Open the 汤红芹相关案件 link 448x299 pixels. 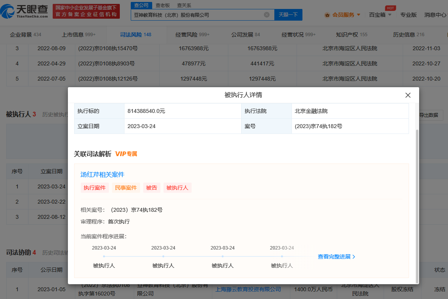tap(102, 175)
